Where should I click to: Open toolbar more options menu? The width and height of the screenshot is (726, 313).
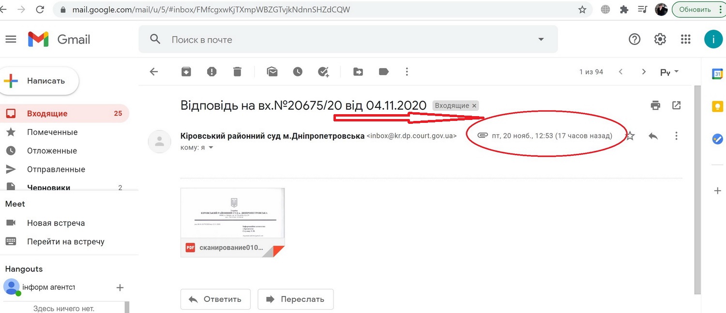(407, 72)
